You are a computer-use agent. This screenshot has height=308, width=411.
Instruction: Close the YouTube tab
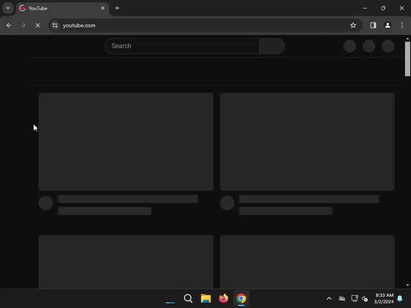pos(103,8)
